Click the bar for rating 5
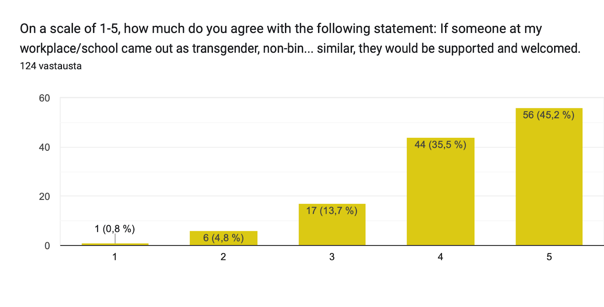The height and width of the screenshot is (307, 604). [x=549, y=181]
